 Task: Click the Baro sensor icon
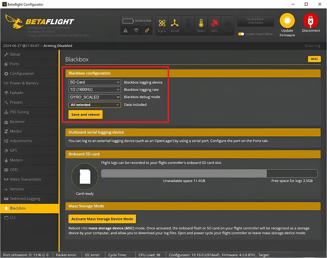coord(201,23)
